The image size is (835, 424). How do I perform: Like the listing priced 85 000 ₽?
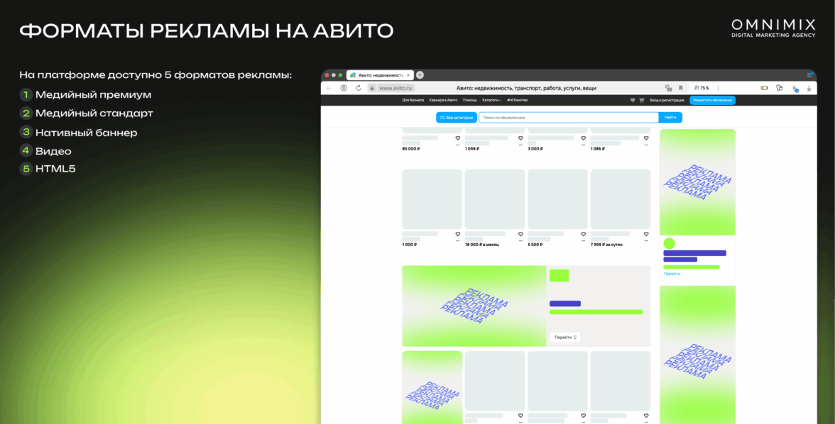pos(458,138)
